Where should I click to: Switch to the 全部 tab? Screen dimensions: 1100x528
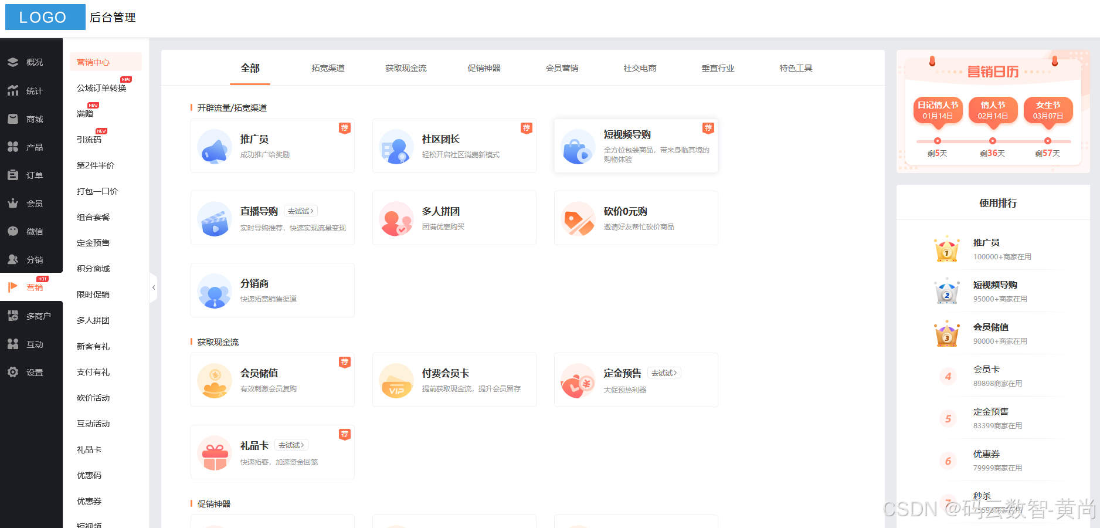[x=250, y=68]
